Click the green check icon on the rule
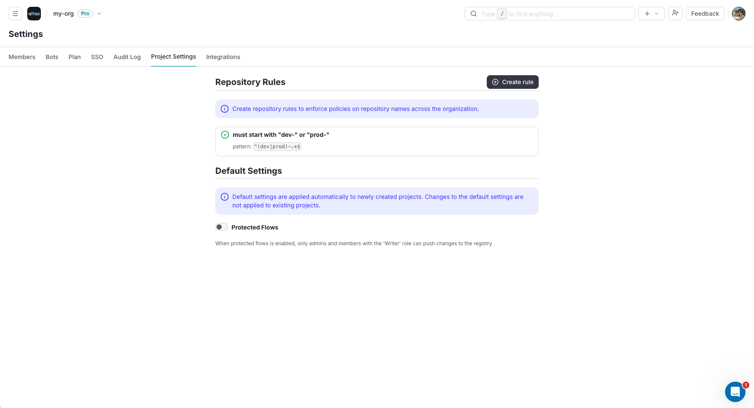 [x=225, y=135]
